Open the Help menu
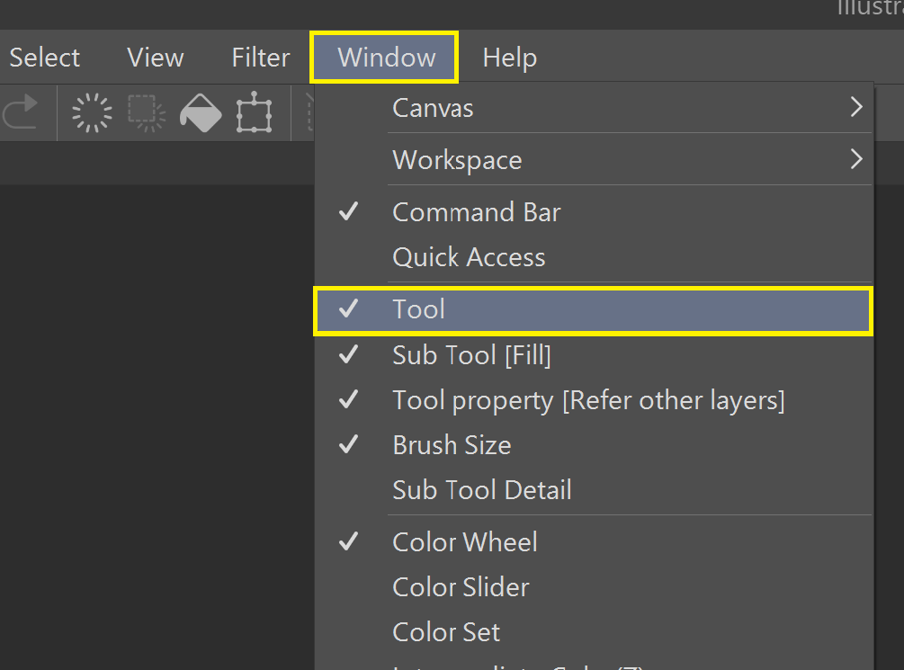Viewport: 904px width, 670px height. click(x=509, y=58)
